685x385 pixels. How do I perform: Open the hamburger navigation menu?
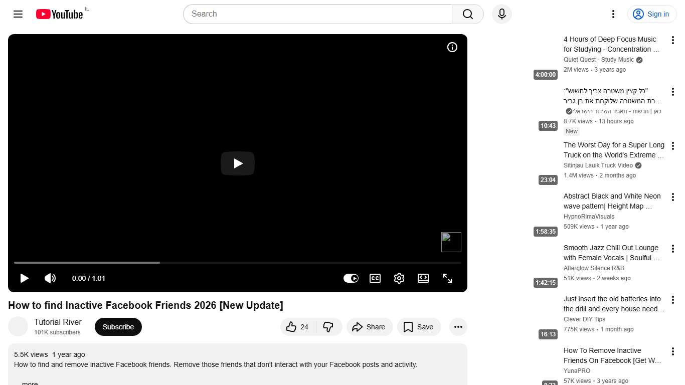[x=18, y=14]
